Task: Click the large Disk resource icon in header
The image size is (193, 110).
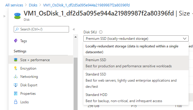Action: coord(17,16)
